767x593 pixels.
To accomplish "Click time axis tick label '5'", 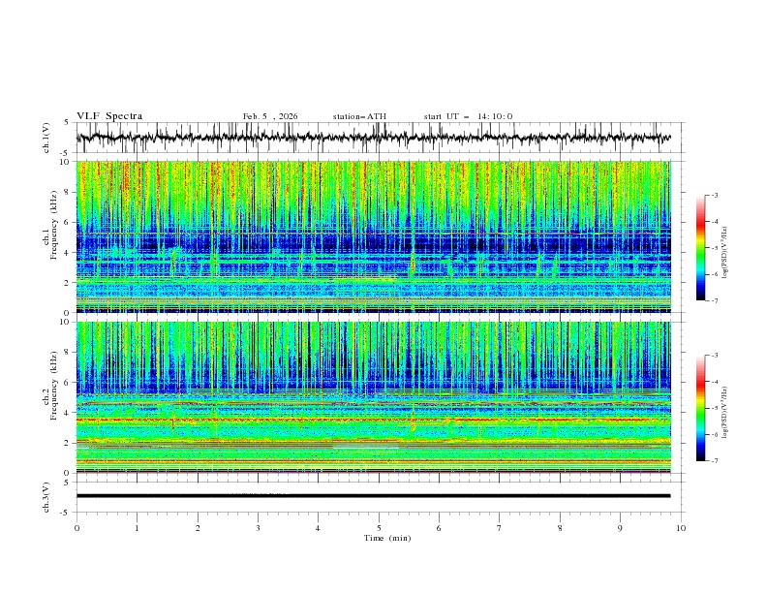I will (x=379, y=528).
